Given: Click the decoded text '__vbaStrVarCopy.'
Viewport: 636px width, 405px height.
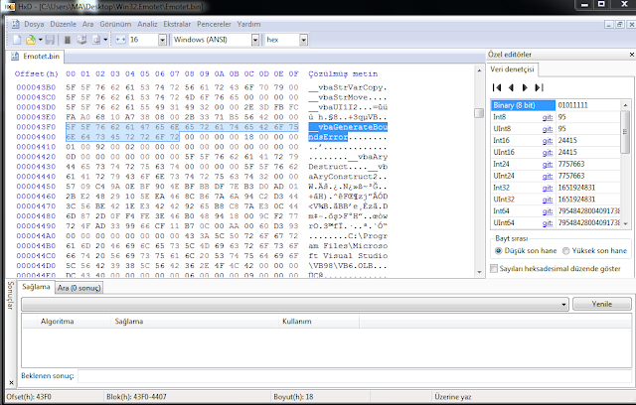Looking at the screenshot, I should (x=348, y=87).
